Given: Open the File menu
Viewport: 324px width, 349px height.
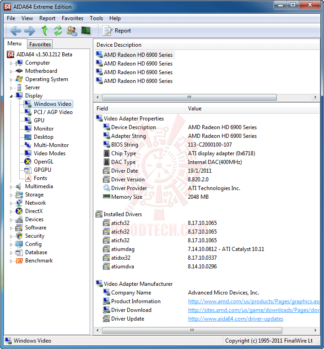Looking at the screenshot, I should (x=11, y=18).
